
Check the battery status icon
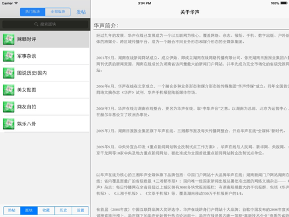tap(284, 3)
